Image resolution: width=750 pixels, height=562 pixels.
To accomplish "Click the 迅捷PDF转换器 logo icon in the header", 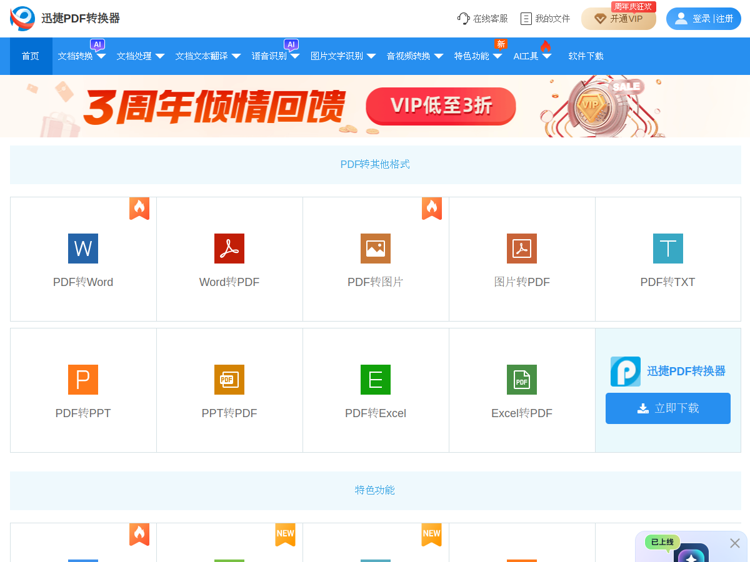I will (22, 19).
